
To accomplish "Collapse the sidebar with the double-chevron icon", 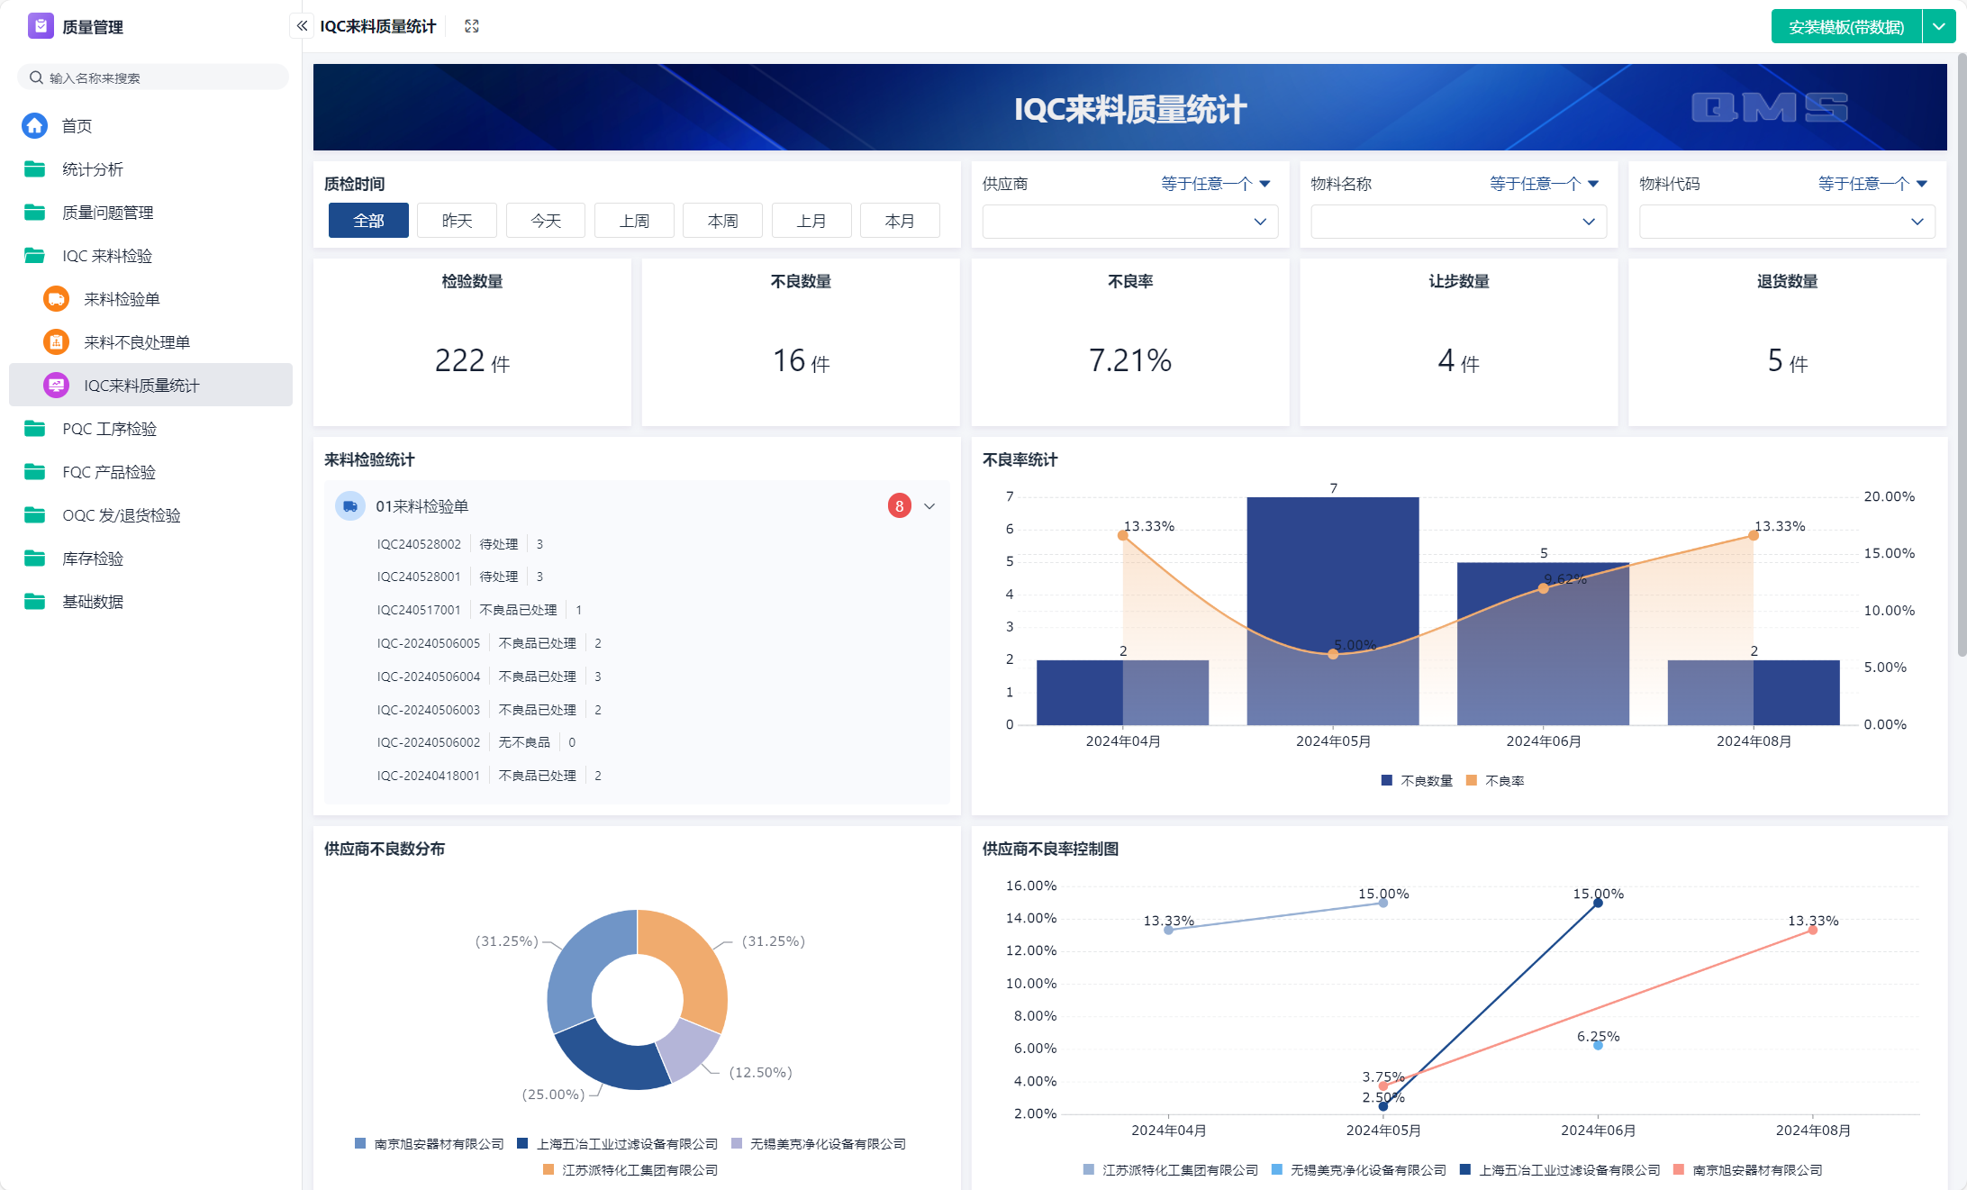I will click(302, 26).
